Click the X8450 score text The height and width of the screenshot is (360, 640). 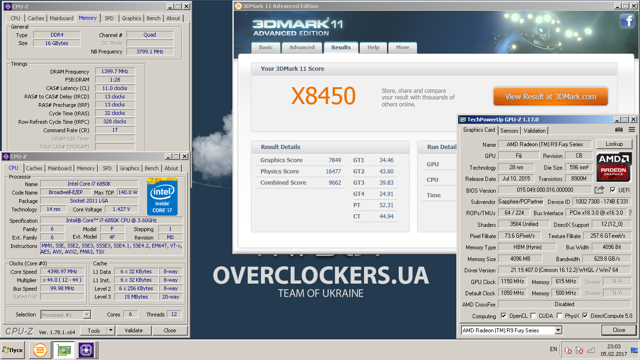323,96
